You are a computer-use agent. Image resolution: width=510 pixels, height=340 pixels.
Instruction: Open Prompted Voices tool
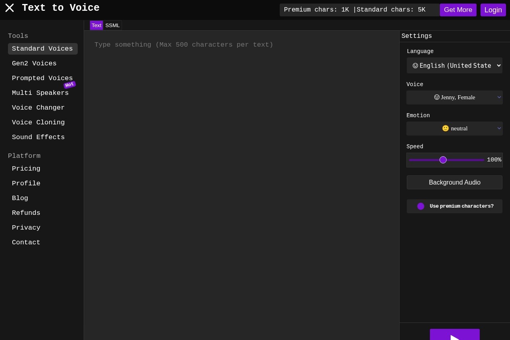(x=42, y=78)
